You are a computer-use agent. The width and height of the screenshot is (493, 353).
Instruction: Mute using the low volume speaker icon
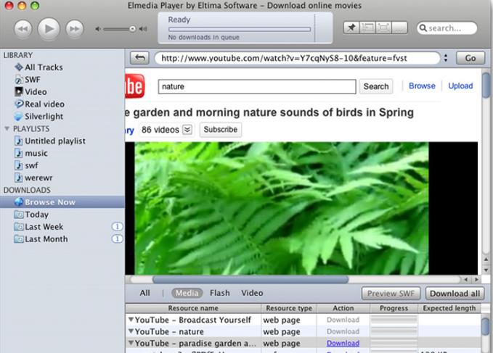(x=98, y=29)
